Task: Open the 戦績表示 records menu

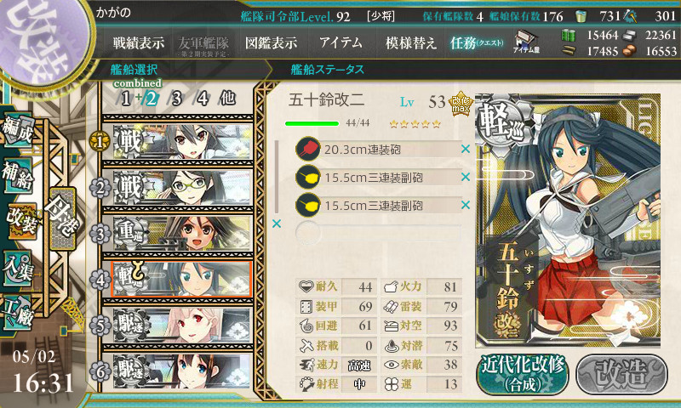Action: coord(139,42)
